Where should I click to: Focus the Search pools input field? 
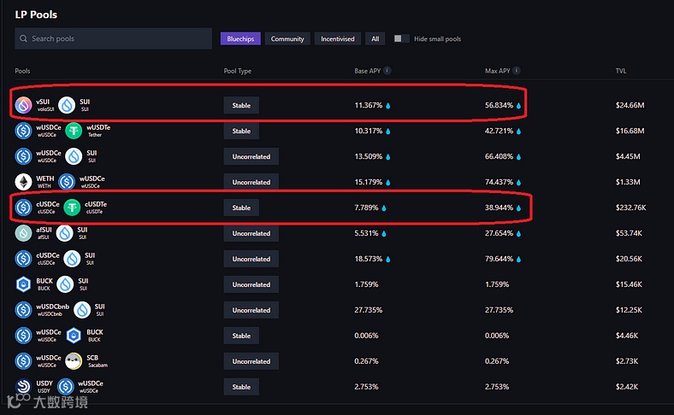120,38
